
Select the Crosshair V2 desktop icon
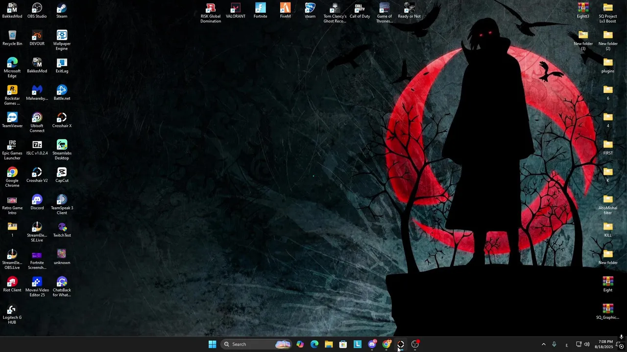click(x=37, y=175)
